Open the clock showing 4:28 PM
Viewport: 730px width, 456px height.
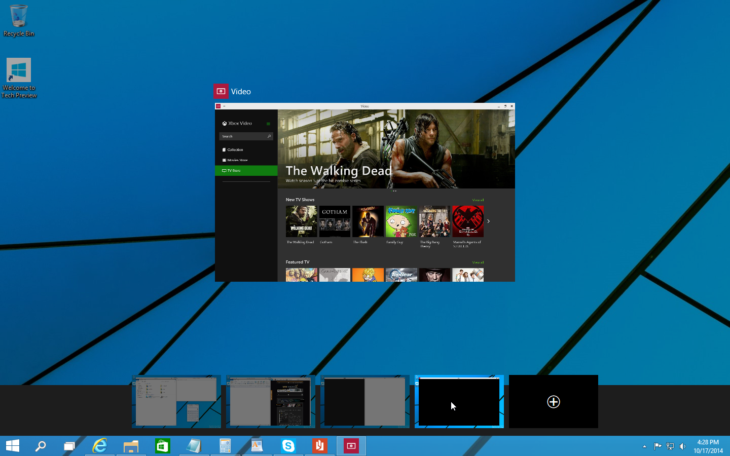708,446
